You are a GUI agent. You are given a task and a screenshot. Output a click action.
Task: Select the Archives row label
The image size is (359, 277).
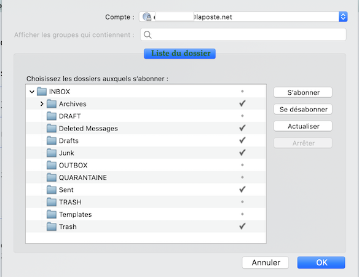[x=73, y=104]
